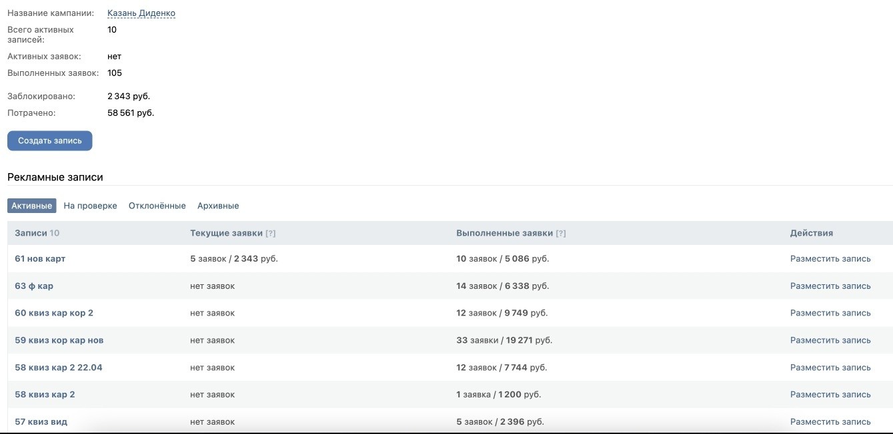Click the [?] help next to Выполненные заявки
This screenshot has height=434, width=893.
tap(561, 233)
